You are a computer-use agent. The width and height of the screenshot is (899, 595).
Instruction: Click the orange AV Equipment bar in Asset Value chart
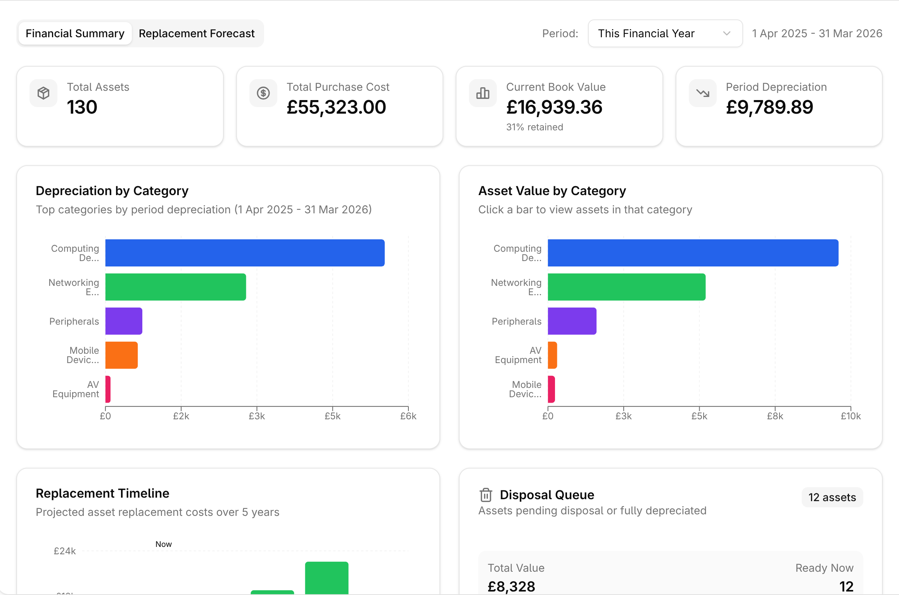[552, 355]
